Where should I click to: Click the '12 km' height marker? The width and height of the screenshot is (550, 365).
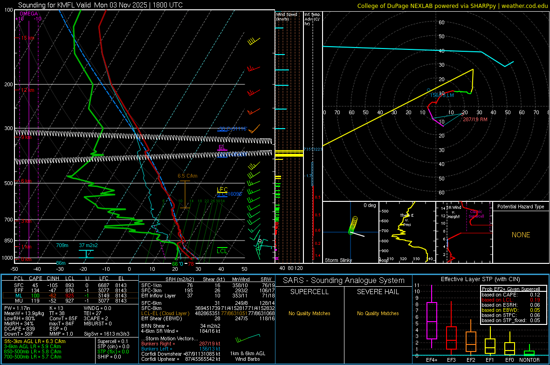pyautogui.click(x=27, y=90)
